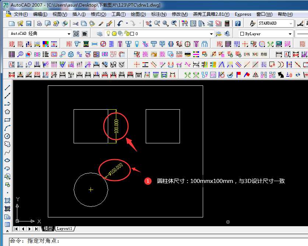Select the Line tool in draw toolbar
This screenshot has height=246, width=308.
coord(7,88)
